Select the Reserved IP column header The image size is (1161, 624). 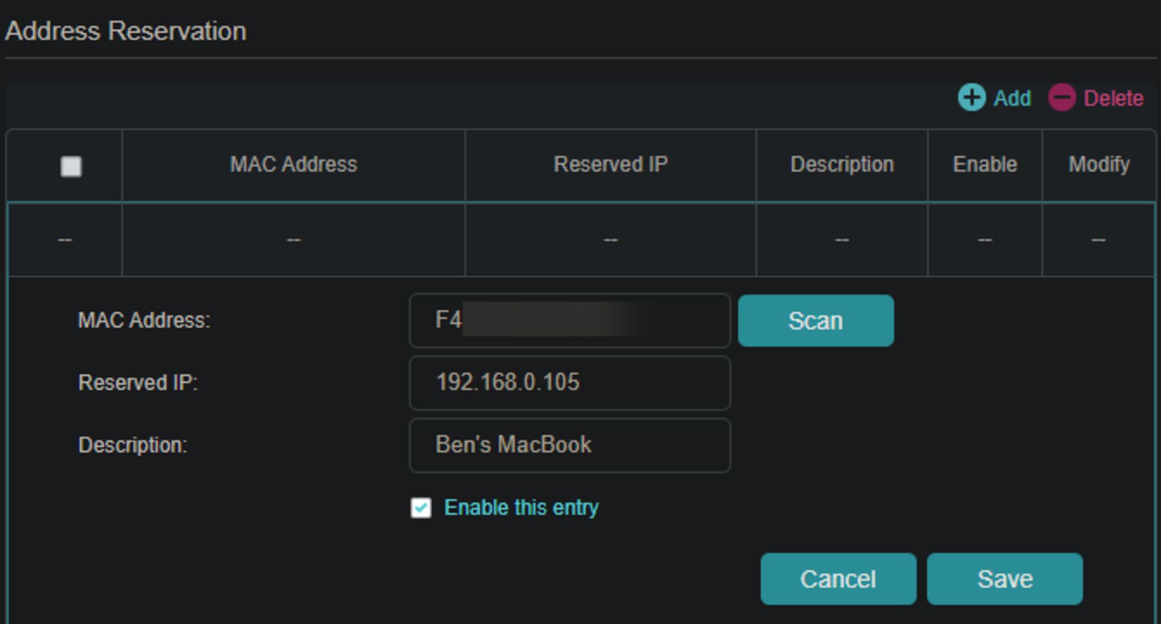pyautogui.click(x=610, y=164)
